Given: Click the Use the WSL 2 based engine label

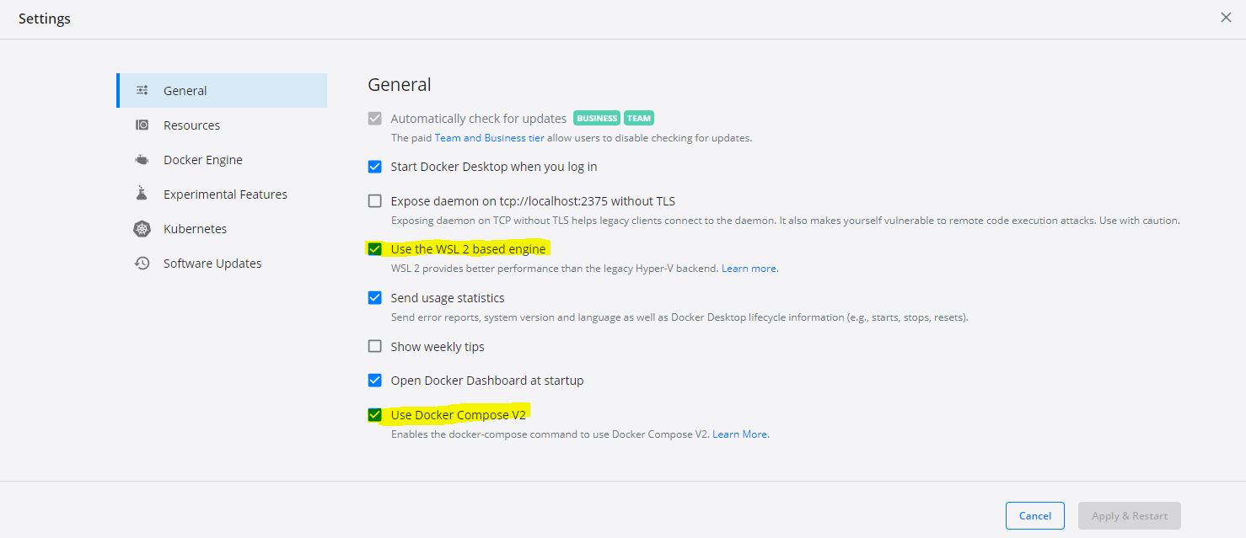Looking at the screenshot, I should click(468, 249).
